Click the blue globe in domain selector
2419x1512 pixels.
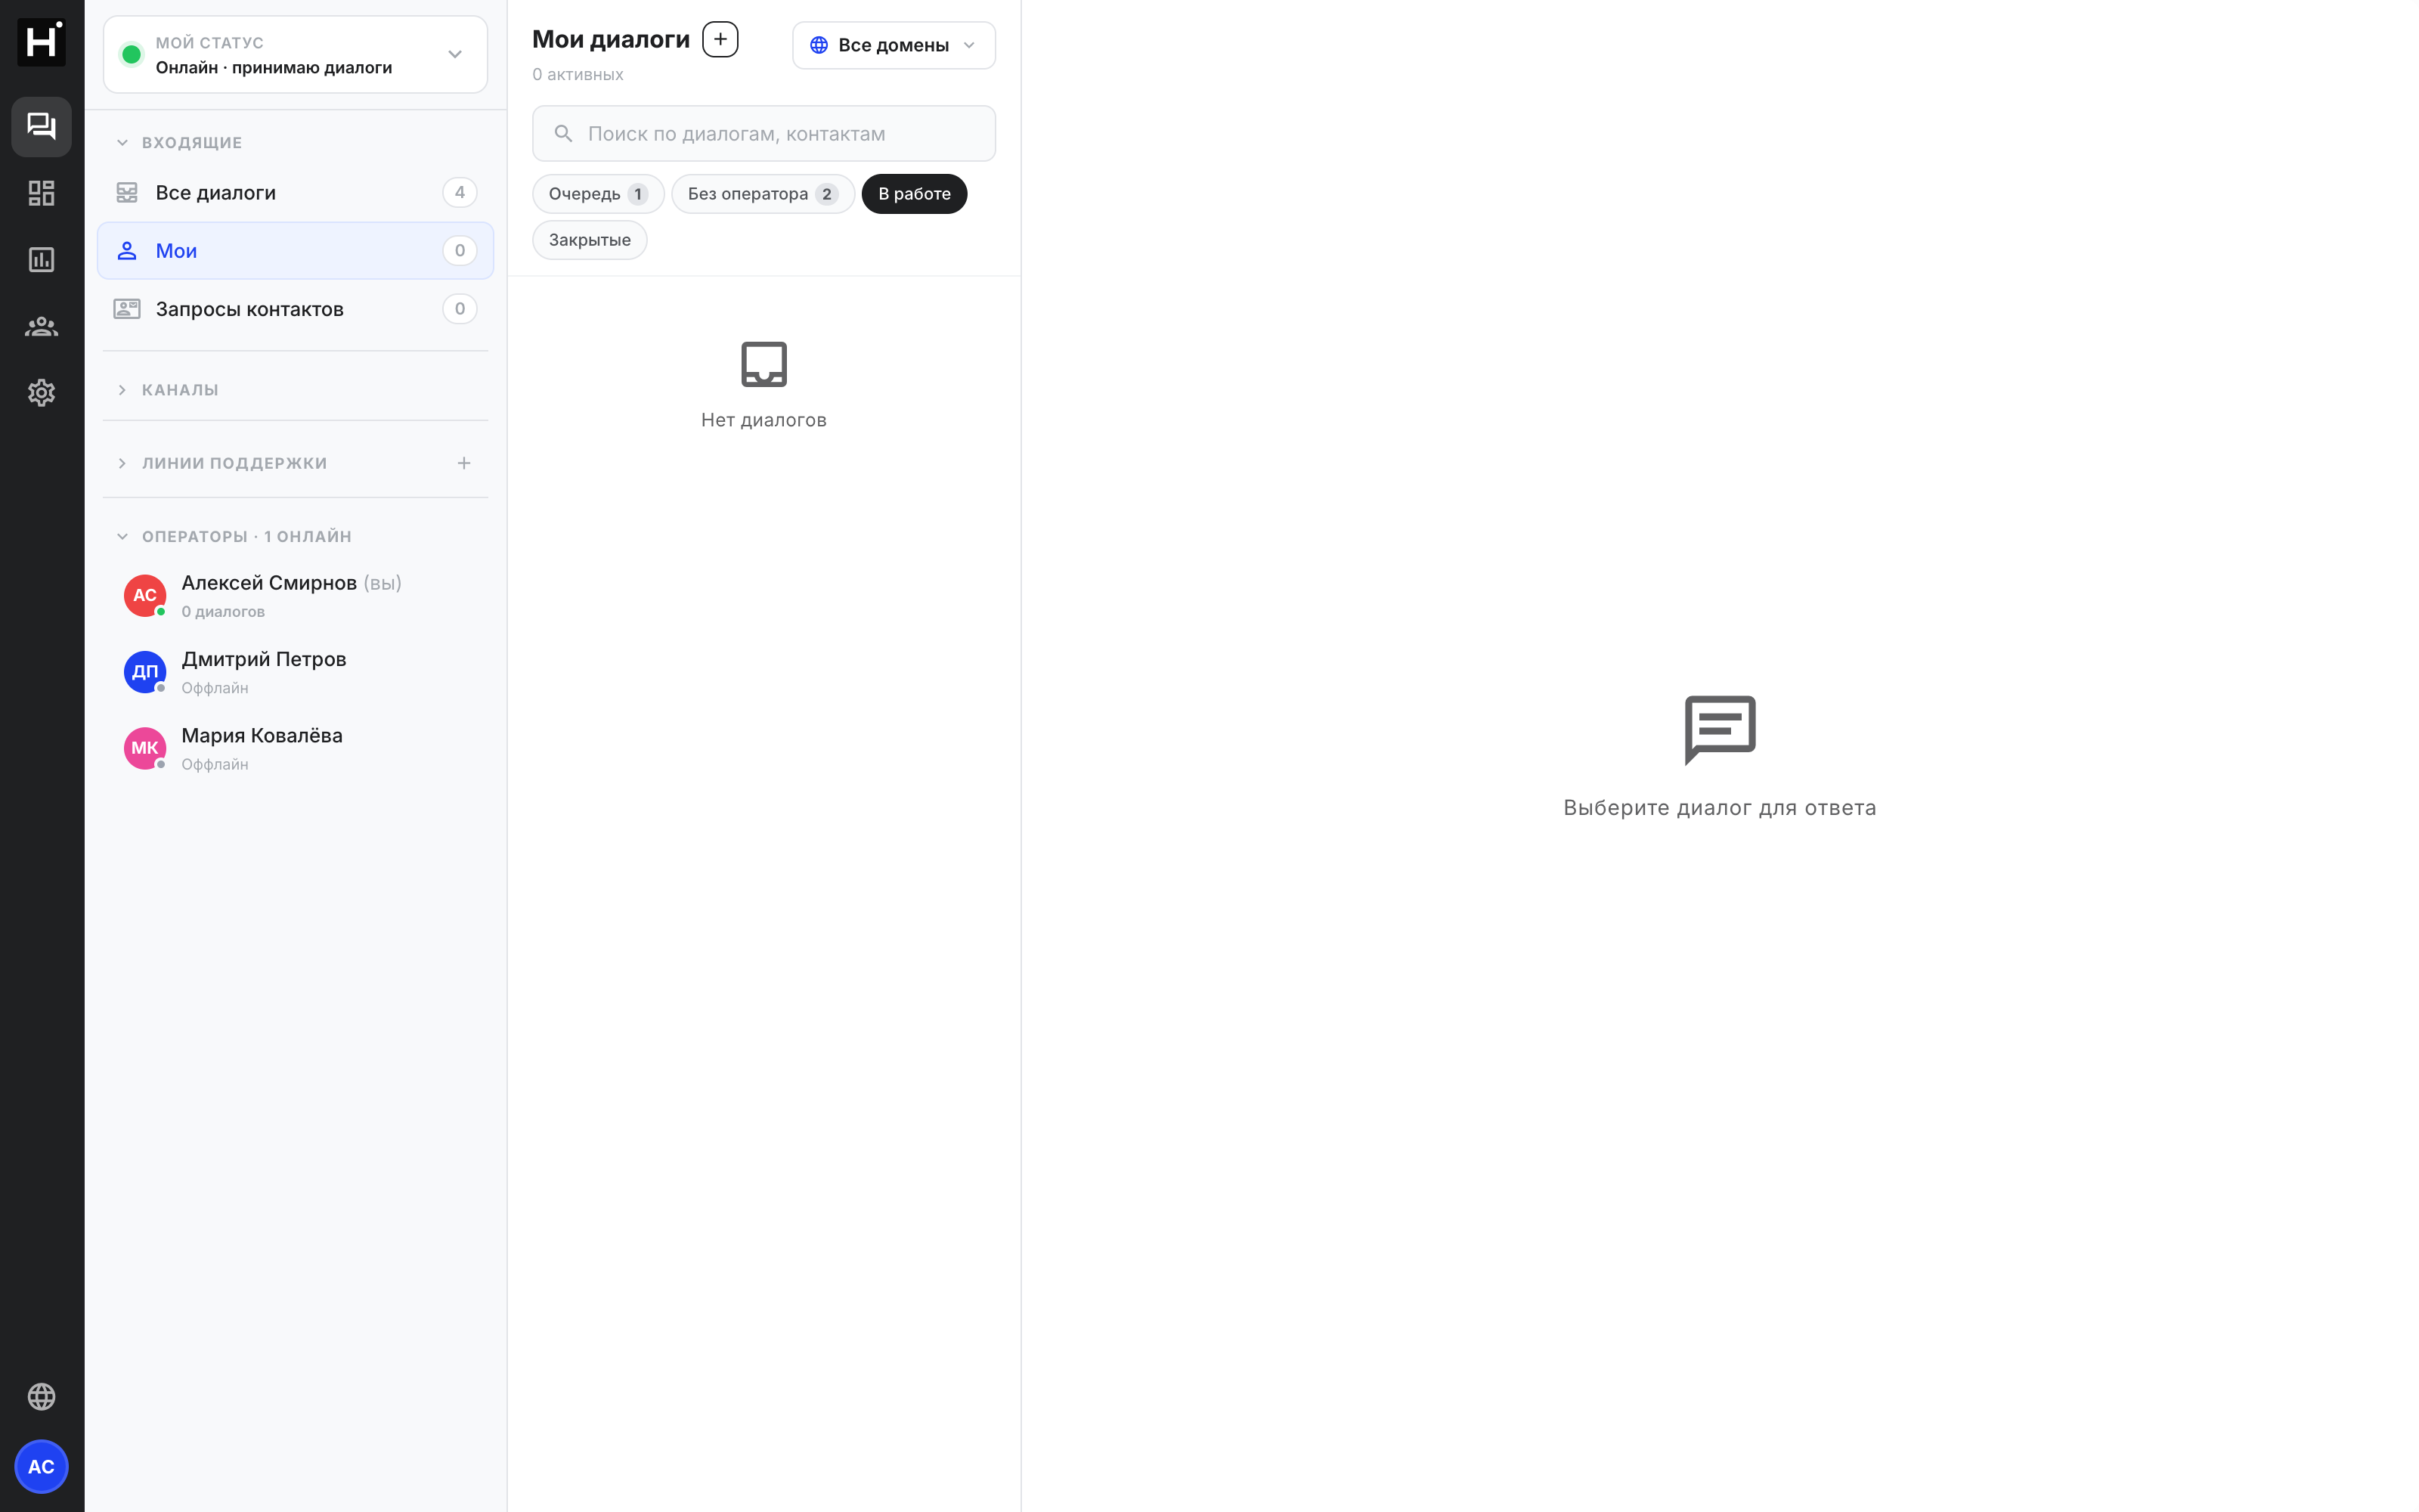[819, 45]
